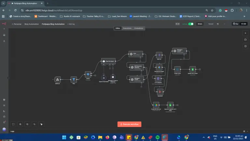The width and height of the screenshot is (250, 141).
Task: Select the Aggregate node
Action: click(160, 91)
